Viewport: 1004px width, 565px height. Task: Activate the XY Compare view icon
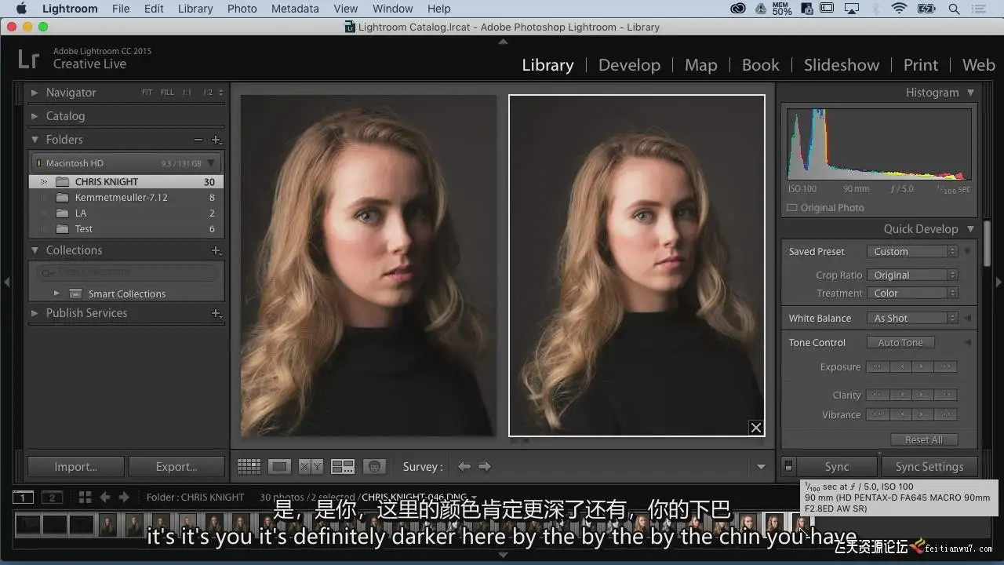pyautogui.click(x=311, y=466)
